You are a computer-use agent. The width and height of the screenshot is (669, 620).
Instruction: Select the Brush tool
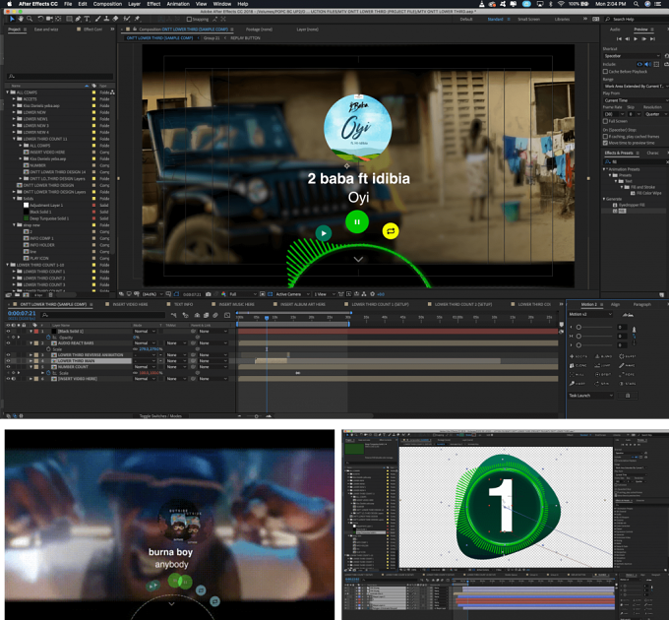click(98, 19)
